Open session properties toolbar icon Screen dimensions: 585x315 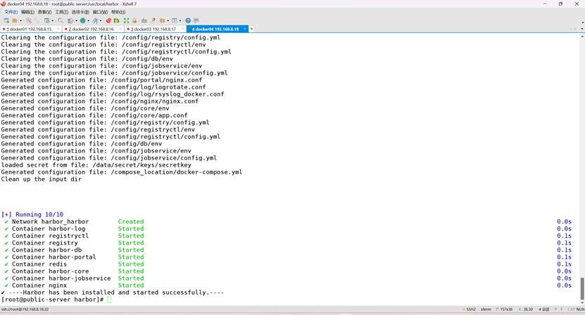click(x=47, y=20)
